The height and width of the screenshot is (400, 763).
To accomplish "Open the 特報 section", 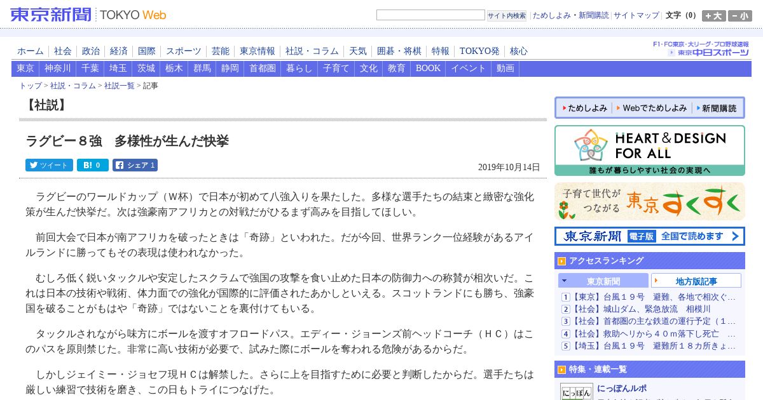I will [441, 51].
